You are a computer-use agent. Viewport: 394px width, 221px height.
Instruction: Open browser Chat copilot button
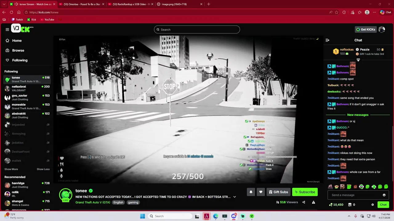385,12
